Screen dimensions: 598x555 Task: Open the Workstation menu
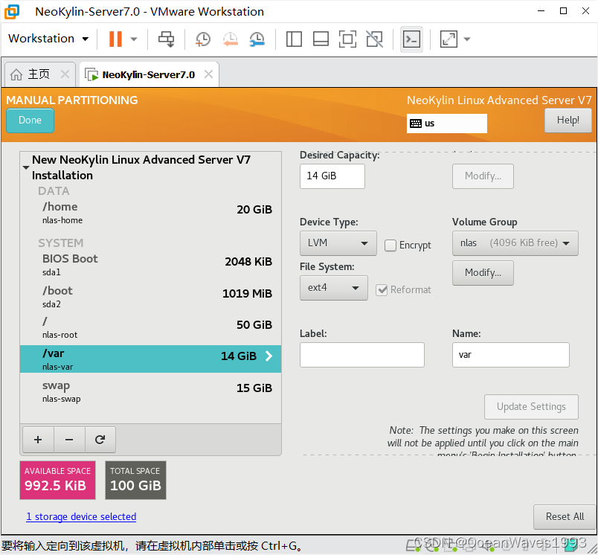click(48, 39)
